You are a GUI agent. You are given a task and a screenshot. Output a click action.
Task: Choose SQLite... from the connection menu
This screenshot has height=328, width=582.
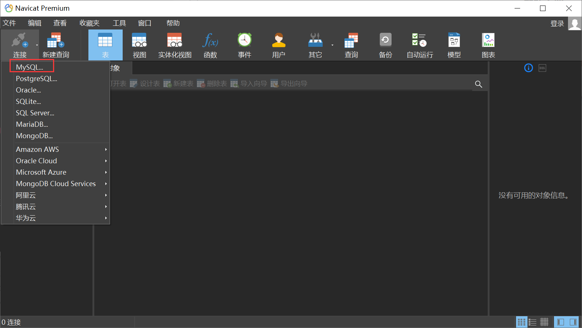tap(56, 101)
